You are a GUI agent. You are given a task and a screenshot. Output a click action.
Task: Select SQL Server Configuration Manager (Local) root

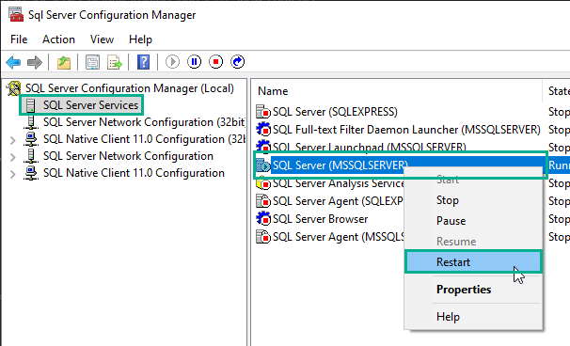(130, 88)
